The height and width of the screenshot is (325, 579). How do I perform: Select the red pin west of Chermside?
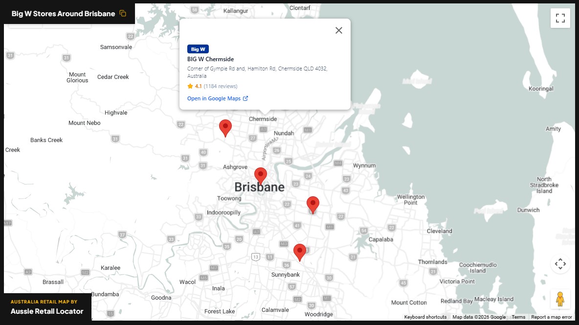pyautogui.click(x=225, y=128)
